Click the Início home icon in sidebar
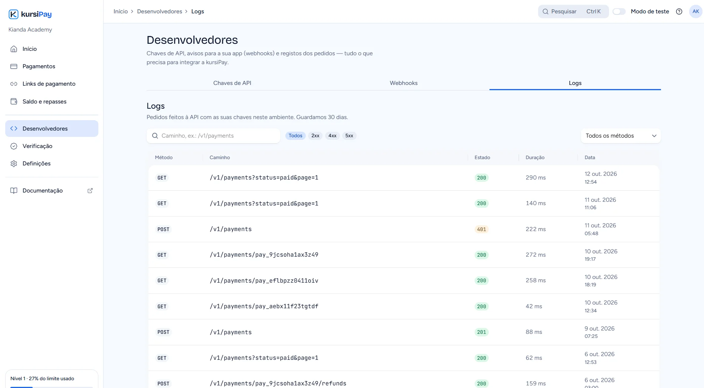The image size is (704, 388). 14,49
